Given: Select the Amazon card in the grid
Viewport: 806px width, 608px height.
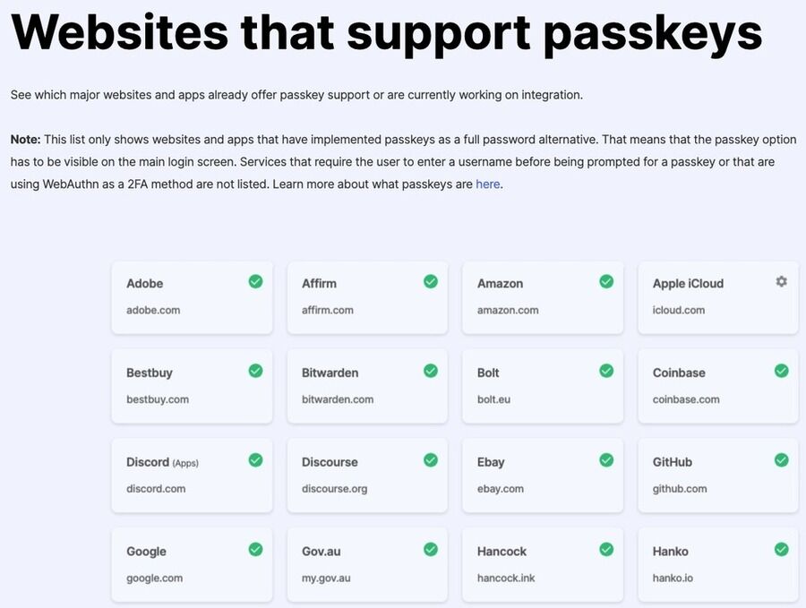Looking at the screenshot, I should click(x=543, y=295).
